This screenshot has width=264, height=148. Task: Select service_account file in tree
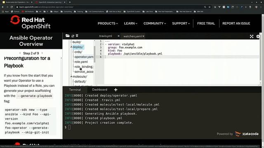[84, 72]
